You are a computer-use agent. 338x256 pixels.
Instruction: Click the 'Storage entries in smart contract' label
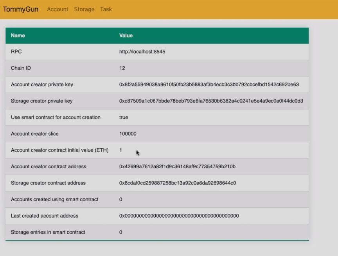48,233
